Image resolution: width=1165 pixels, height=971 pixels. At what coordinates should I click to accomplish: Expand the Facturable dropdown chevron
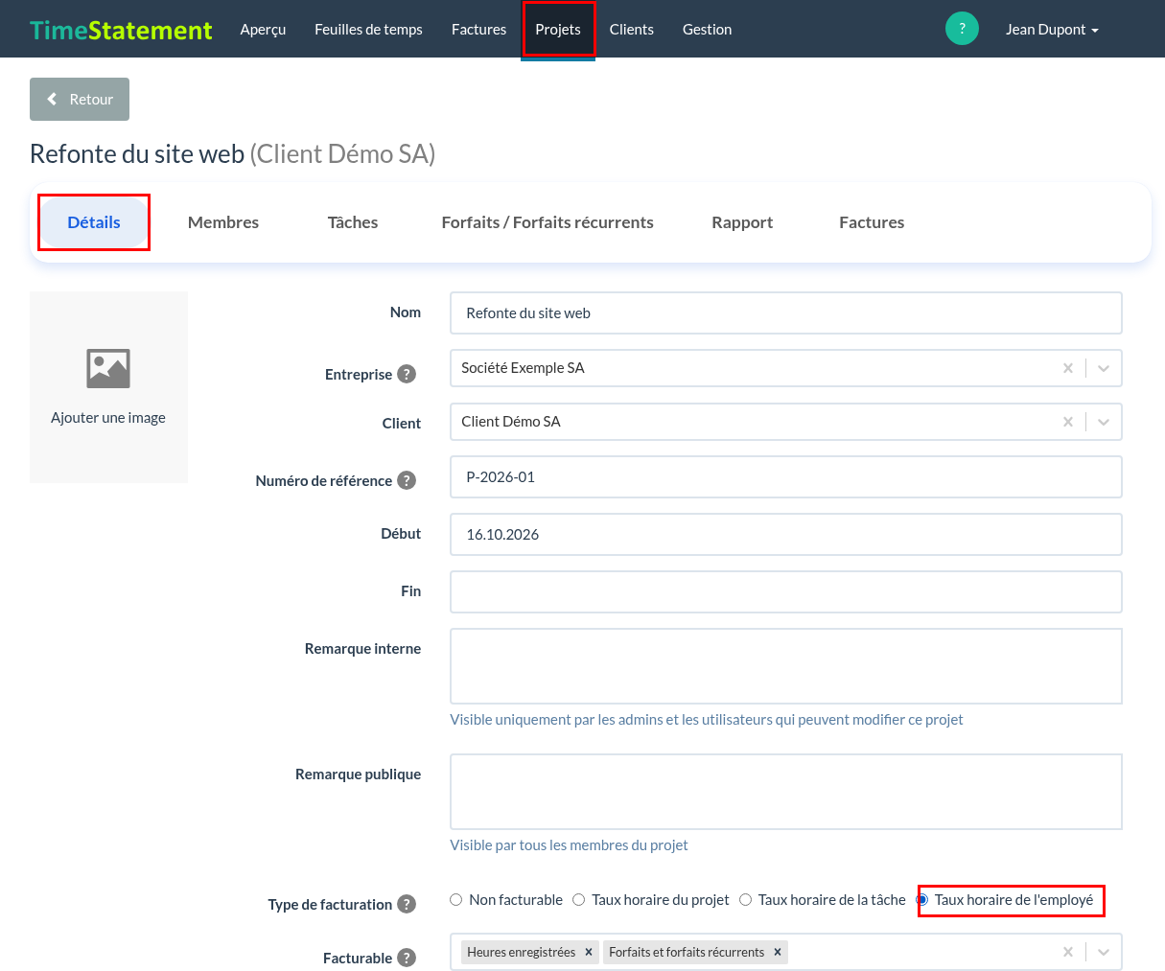(1104, 952)
